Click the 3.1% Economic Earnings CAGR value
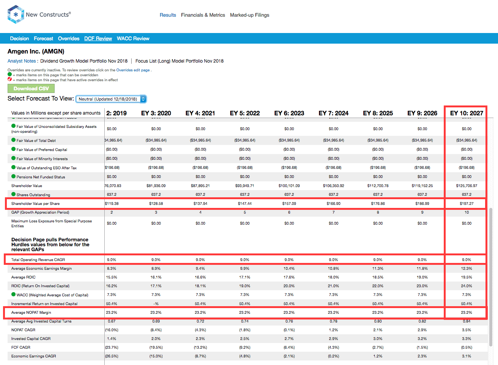The width and height of the screenshot is (498, 365). click(x=467, y=356)
